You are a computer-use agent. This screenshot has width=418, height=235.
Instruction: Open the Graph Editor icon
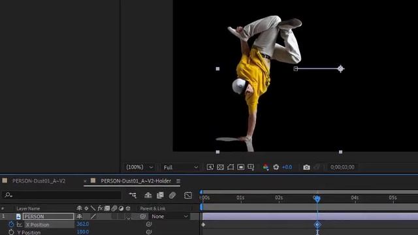(188, 195)
